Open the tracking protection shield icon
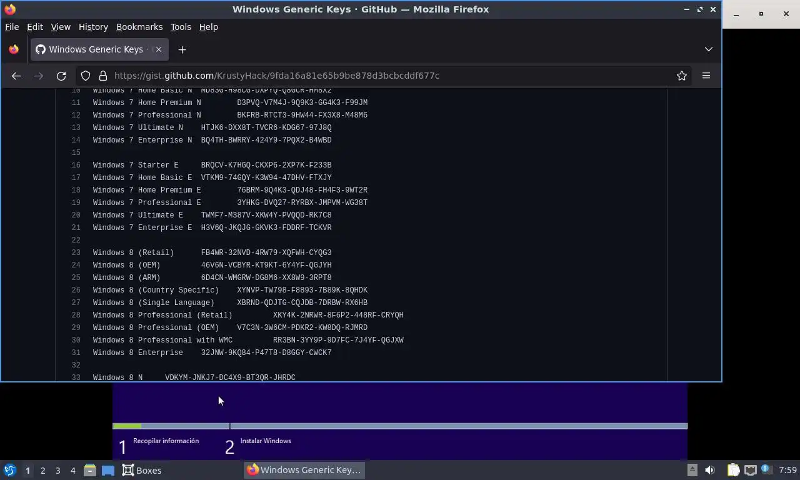 (x=86, y=76)
